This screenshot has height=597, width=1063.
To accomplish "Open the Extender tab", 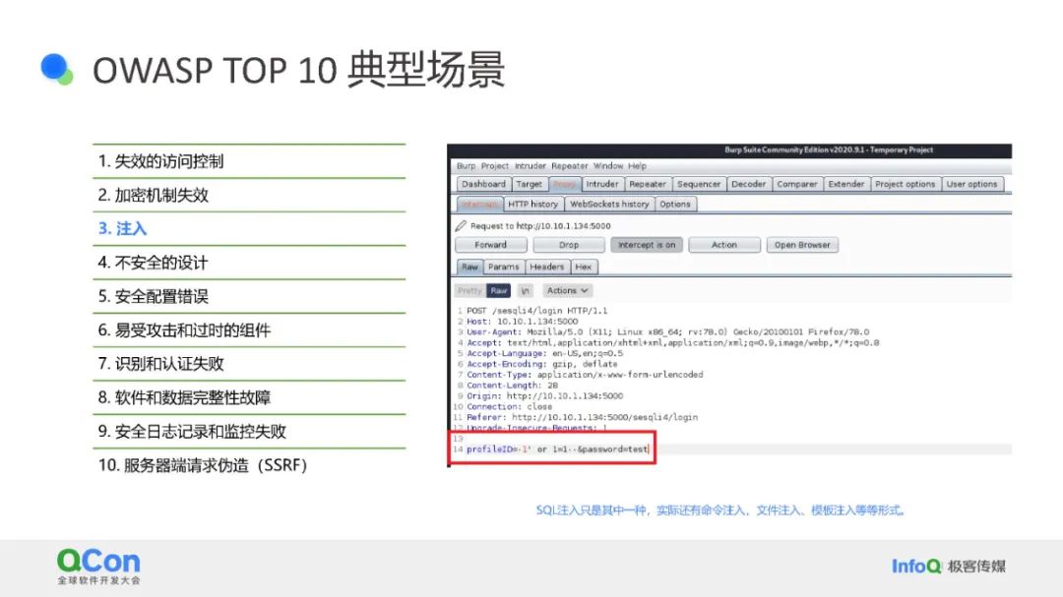I will [x=846, y=184].
